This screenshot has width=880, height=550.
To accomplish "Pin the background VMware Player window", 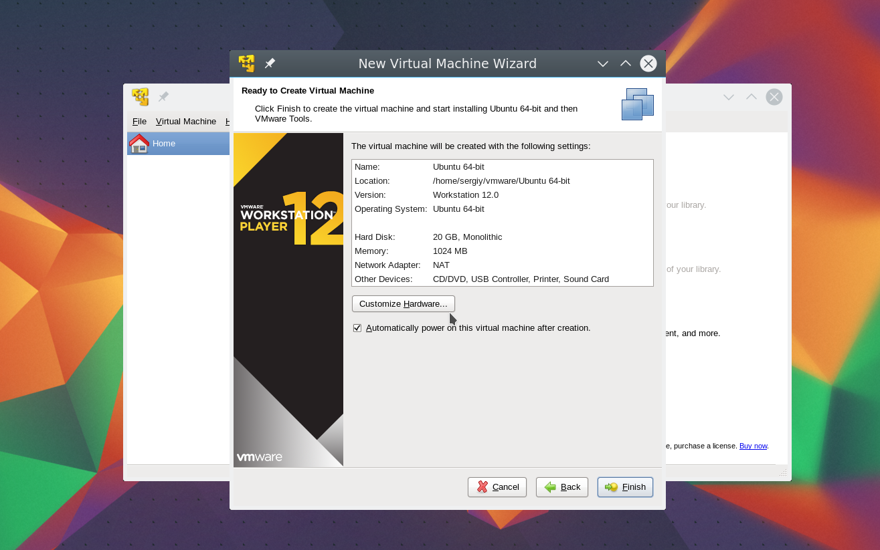I will [163, 97].
